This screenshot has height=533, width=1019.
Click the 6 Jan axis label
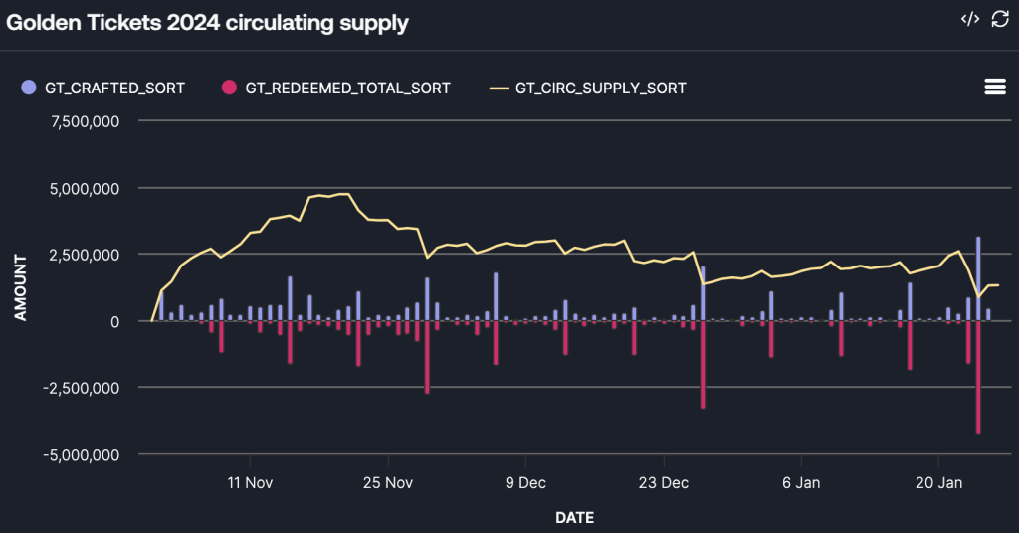tap(801, 483)
